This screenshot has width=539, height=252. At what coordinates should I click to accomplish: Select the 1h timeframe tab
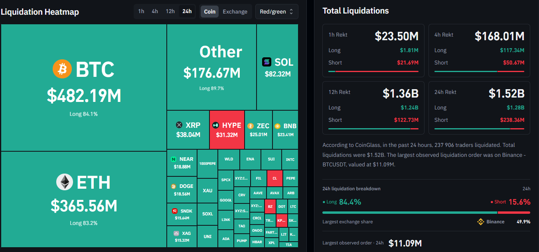(141, 11)
